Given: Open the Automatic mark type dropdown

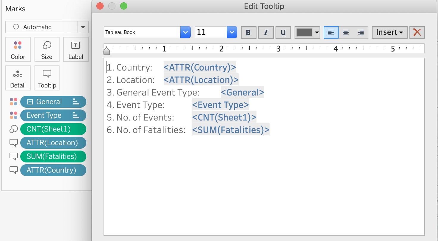Looking at the screenshot, I should click(83, 27).
